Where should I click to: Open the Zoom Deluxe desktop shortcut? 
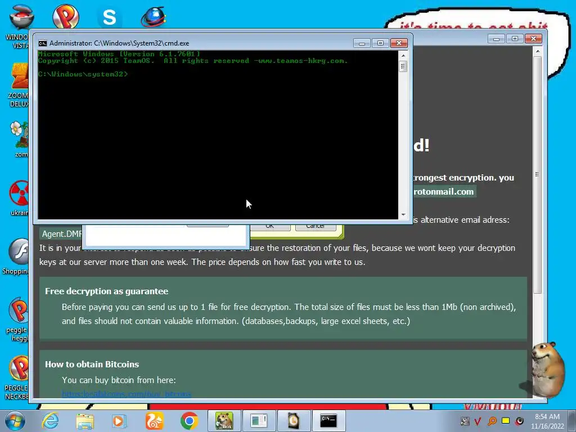pos(19,85)
